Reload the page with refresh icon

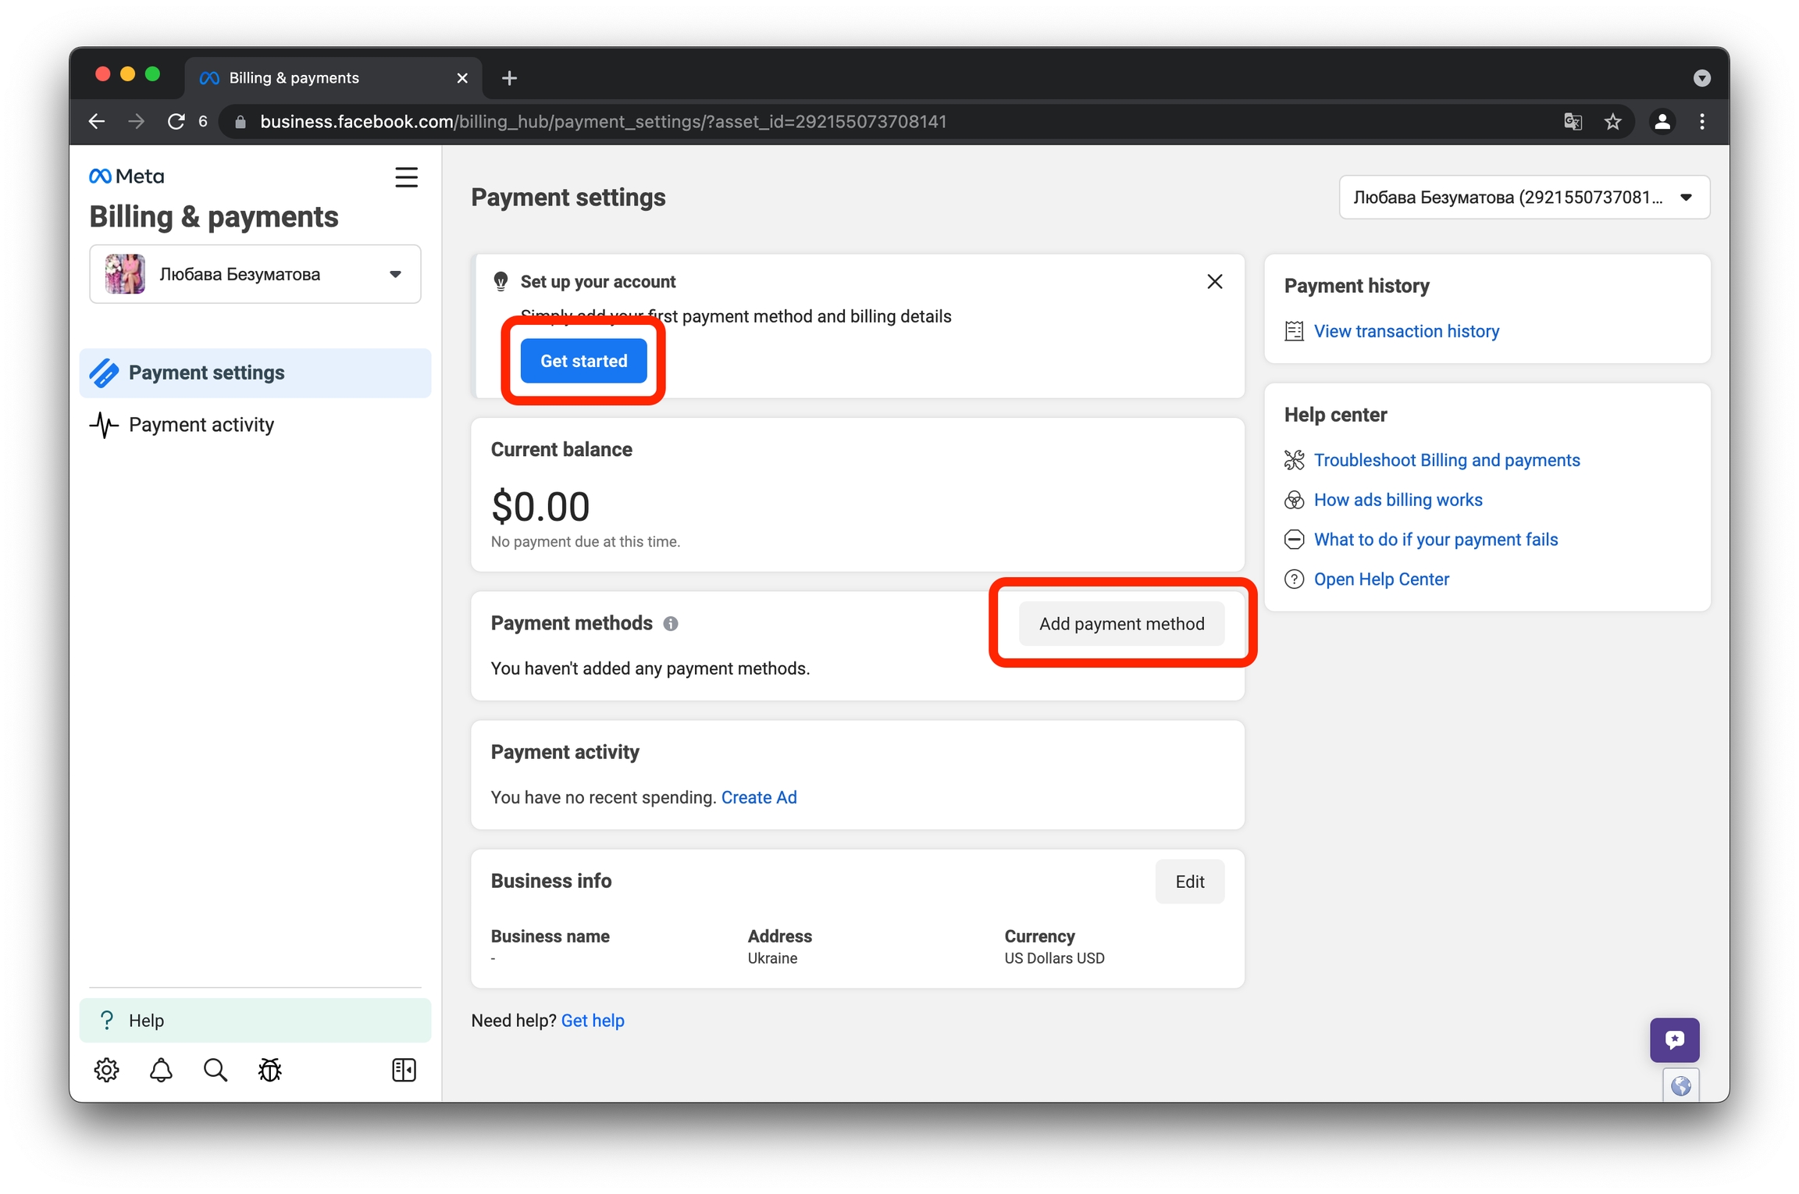(176, 122)
